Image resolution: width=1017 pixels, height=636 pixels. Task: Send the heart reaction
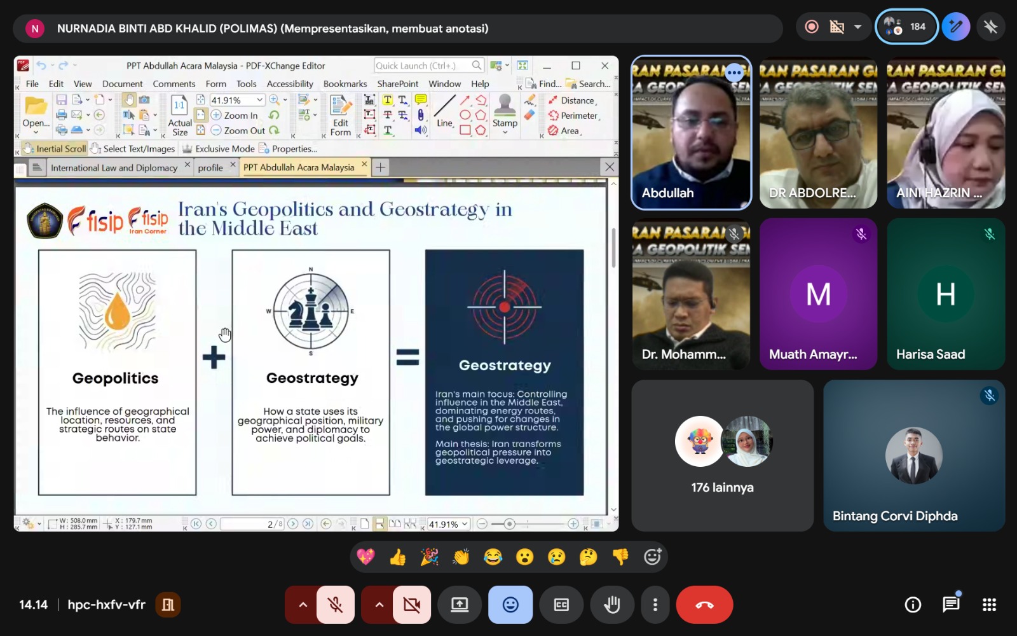click(x=366, y=558)
